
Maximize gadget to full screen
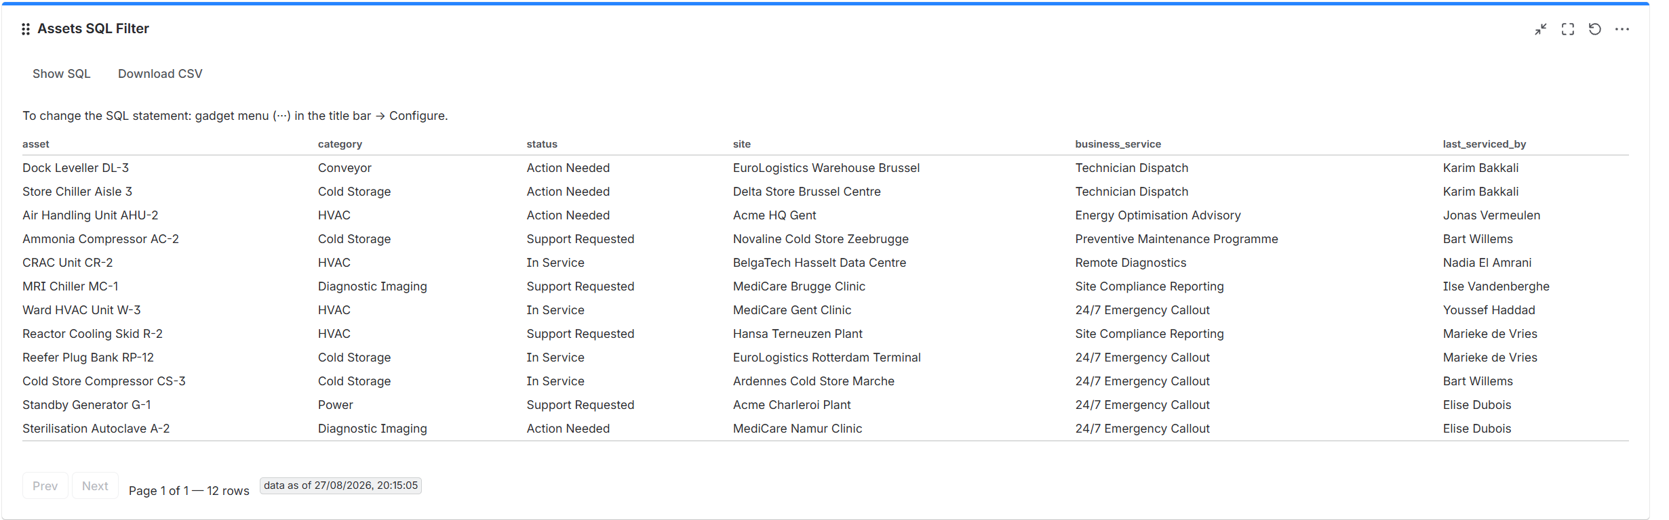click(1568, 29)
